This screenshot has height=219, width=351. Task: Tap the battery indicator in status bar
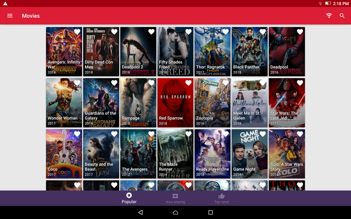click(328, 3)
